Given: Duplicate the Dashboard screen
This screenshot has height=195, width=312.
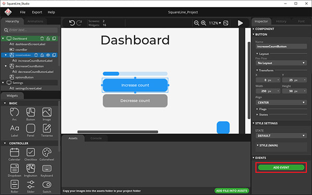Looking at the screenshot, I should pos(54,38).
